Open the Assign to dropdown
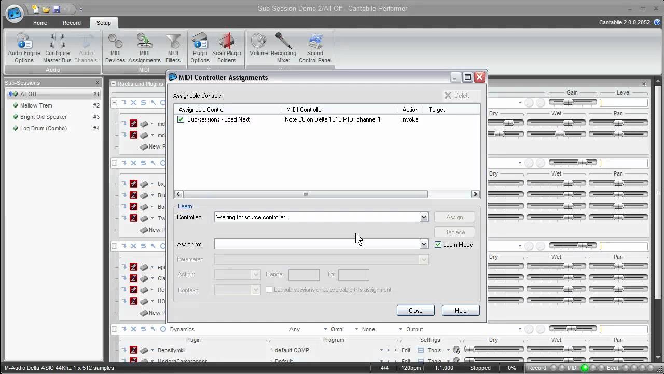This screenshot has height=374, width=664. (x=424, y=244)
